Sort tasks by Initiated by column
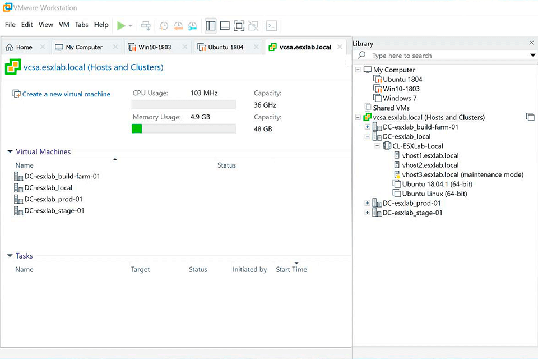 click(x=249, y=269)
